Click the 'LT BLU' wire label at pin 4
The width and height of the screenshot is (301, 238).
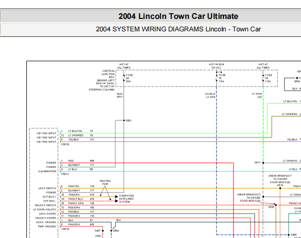[x=73, y=169]
